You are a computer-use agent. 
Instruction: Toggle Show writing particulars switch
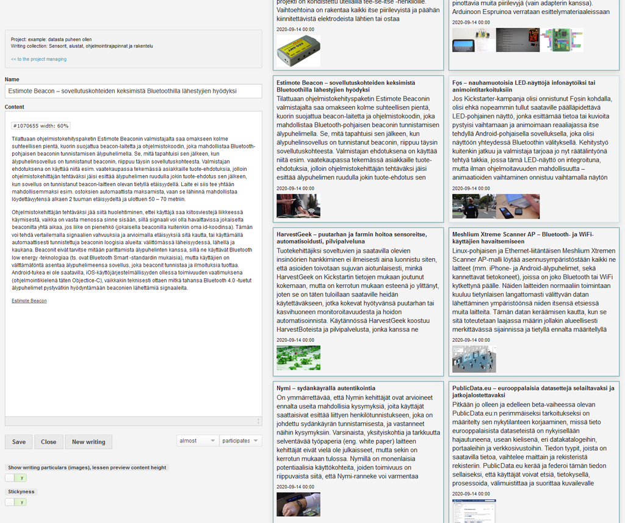tap(16, 478)
